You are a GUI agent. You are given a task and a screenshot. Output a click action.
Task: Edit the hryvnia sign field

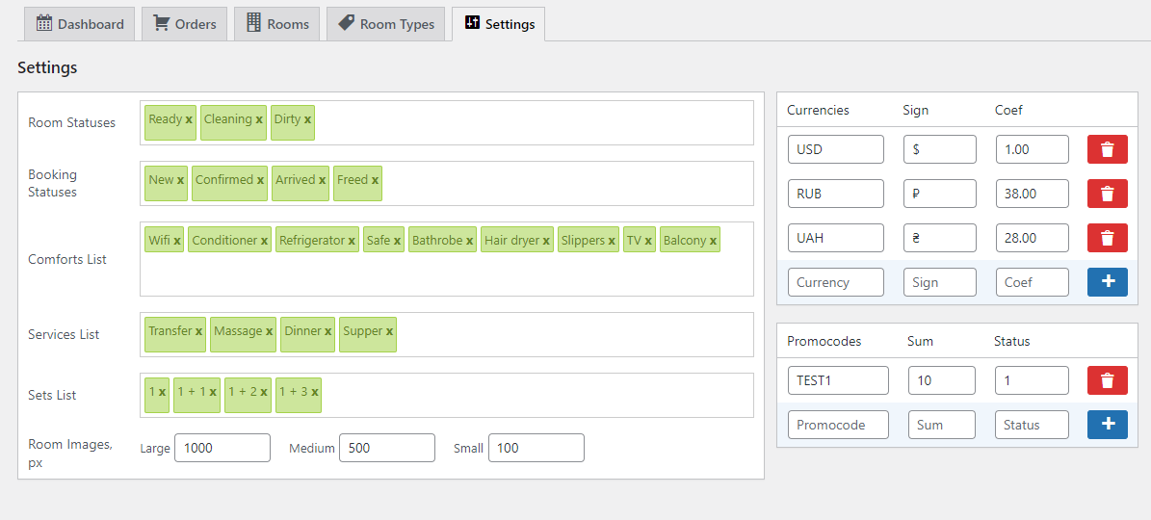click(x=940, y=239)
